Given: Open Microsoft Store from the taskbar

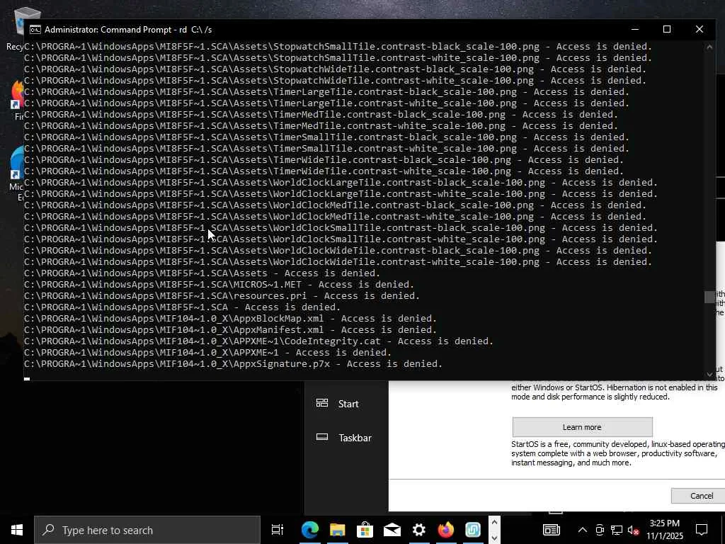Looking at the screenshot, I should point(365,530).
